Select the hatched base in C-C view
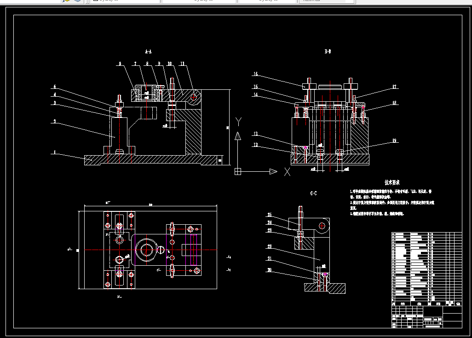This screenshot has height=338, width=472. coord(325,288)
